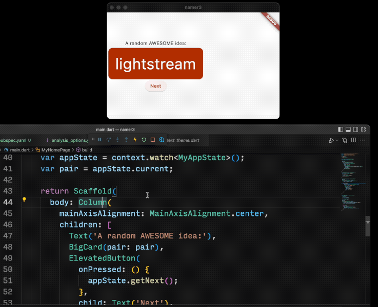
Task: Click the lightbulb code action on line 44
Action: coord(24,200)
